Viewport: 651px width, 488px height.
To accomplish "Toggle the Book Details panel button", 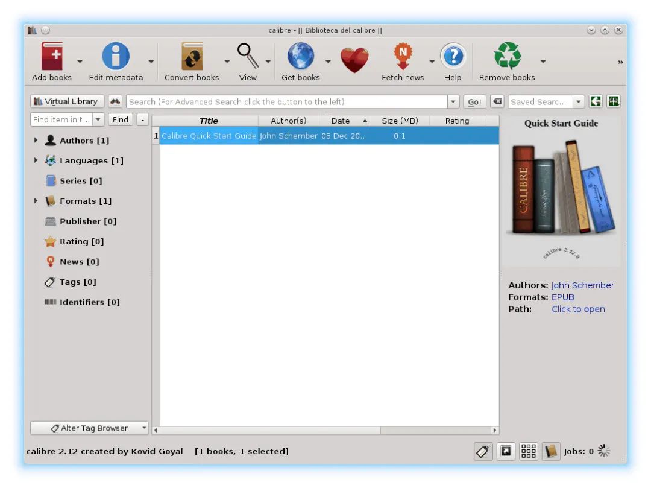I will tap(551, 451).
